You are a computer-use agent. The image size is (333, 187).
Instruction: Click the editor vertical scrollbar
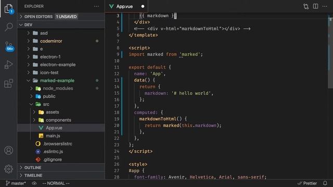(330, 53)
